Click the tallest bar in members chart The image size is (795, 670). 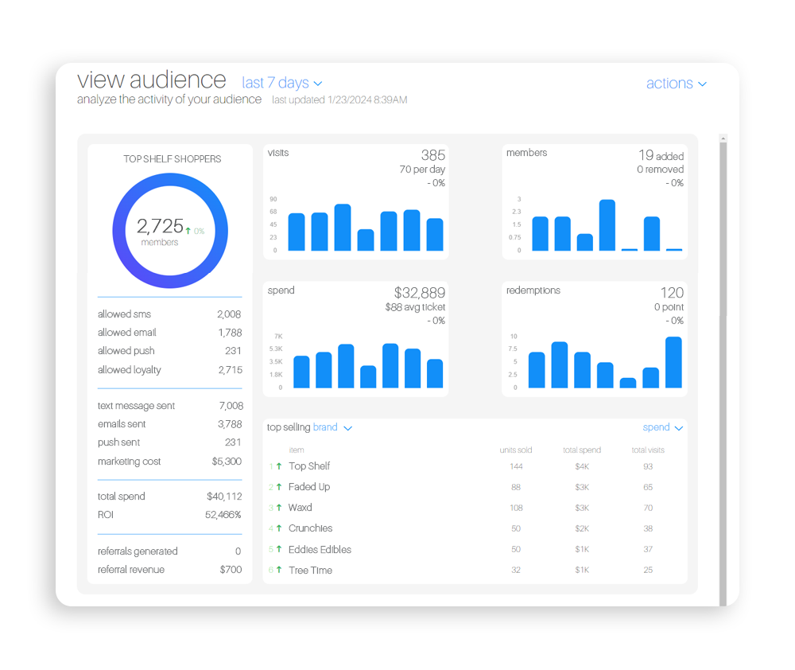coord(607,225)
